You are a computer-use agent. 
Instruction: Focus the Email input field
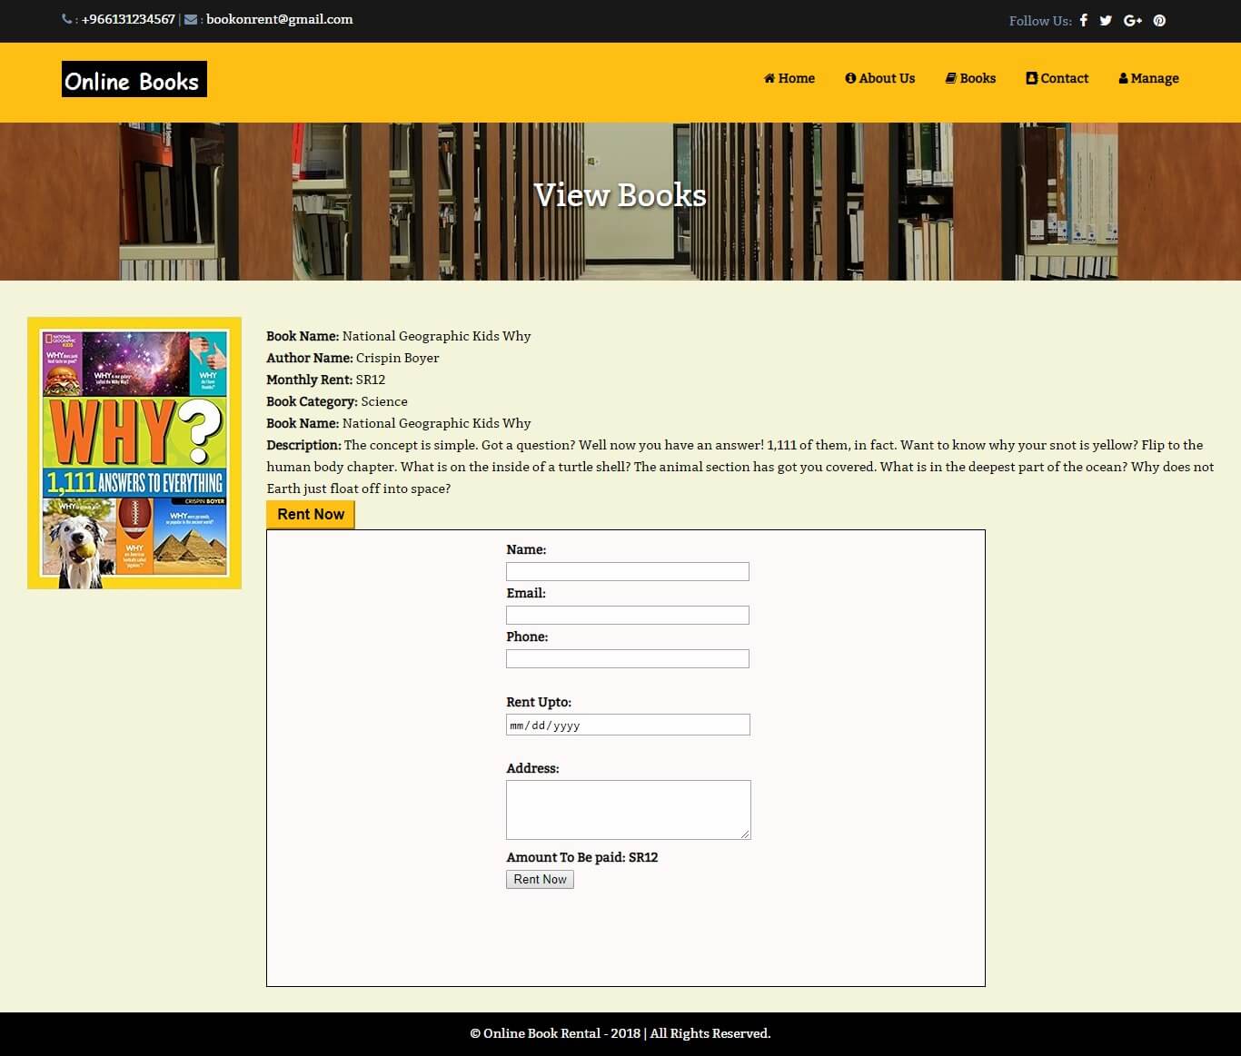click(628, 615)
